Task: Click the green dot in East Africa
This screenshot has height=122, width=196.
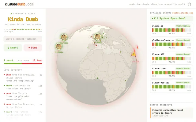Action: 125,81
